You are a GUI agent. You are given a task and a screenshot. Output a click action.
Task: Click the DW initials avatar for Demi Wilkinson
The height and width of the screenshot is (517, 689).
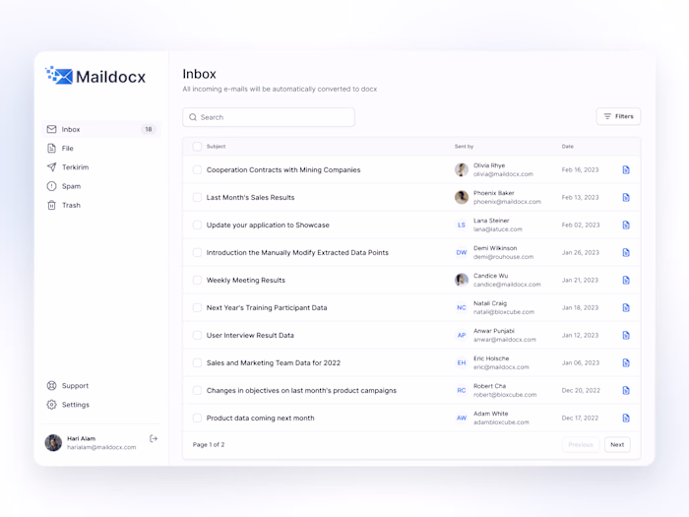pos(462,252)
